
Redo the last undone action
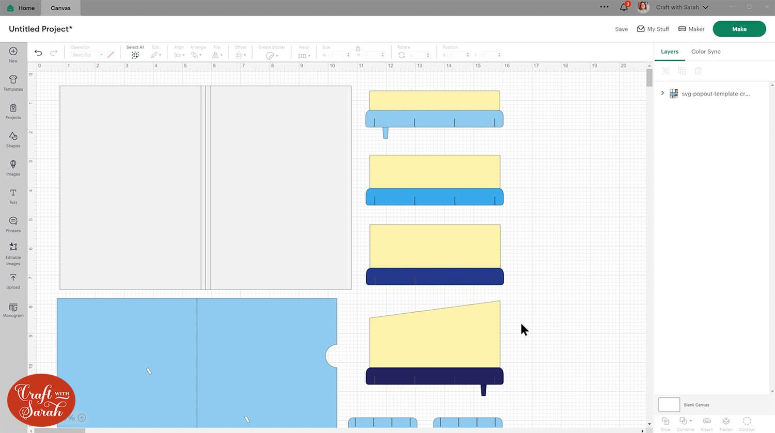pyautogui.click(x=53, y=53)
